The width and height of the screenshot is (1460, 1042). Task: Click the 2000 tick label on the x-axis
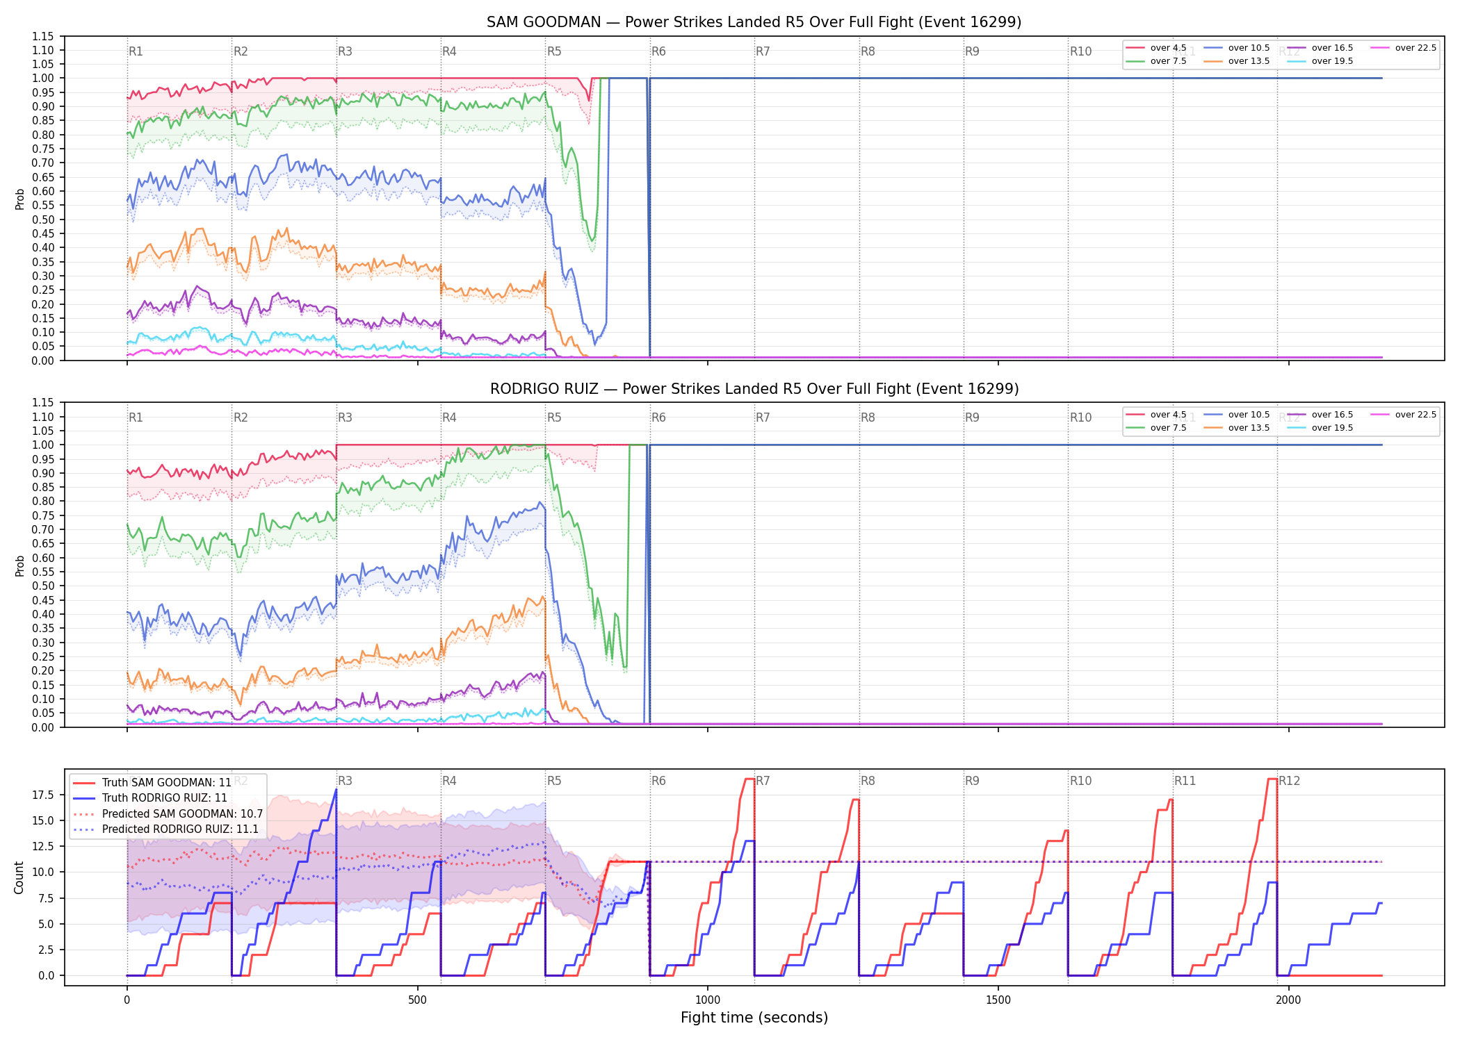pos(1288,1000)
